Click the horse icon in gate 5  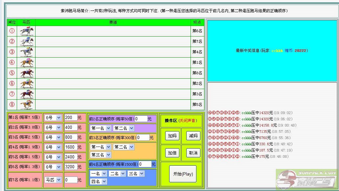pos(26,73)
